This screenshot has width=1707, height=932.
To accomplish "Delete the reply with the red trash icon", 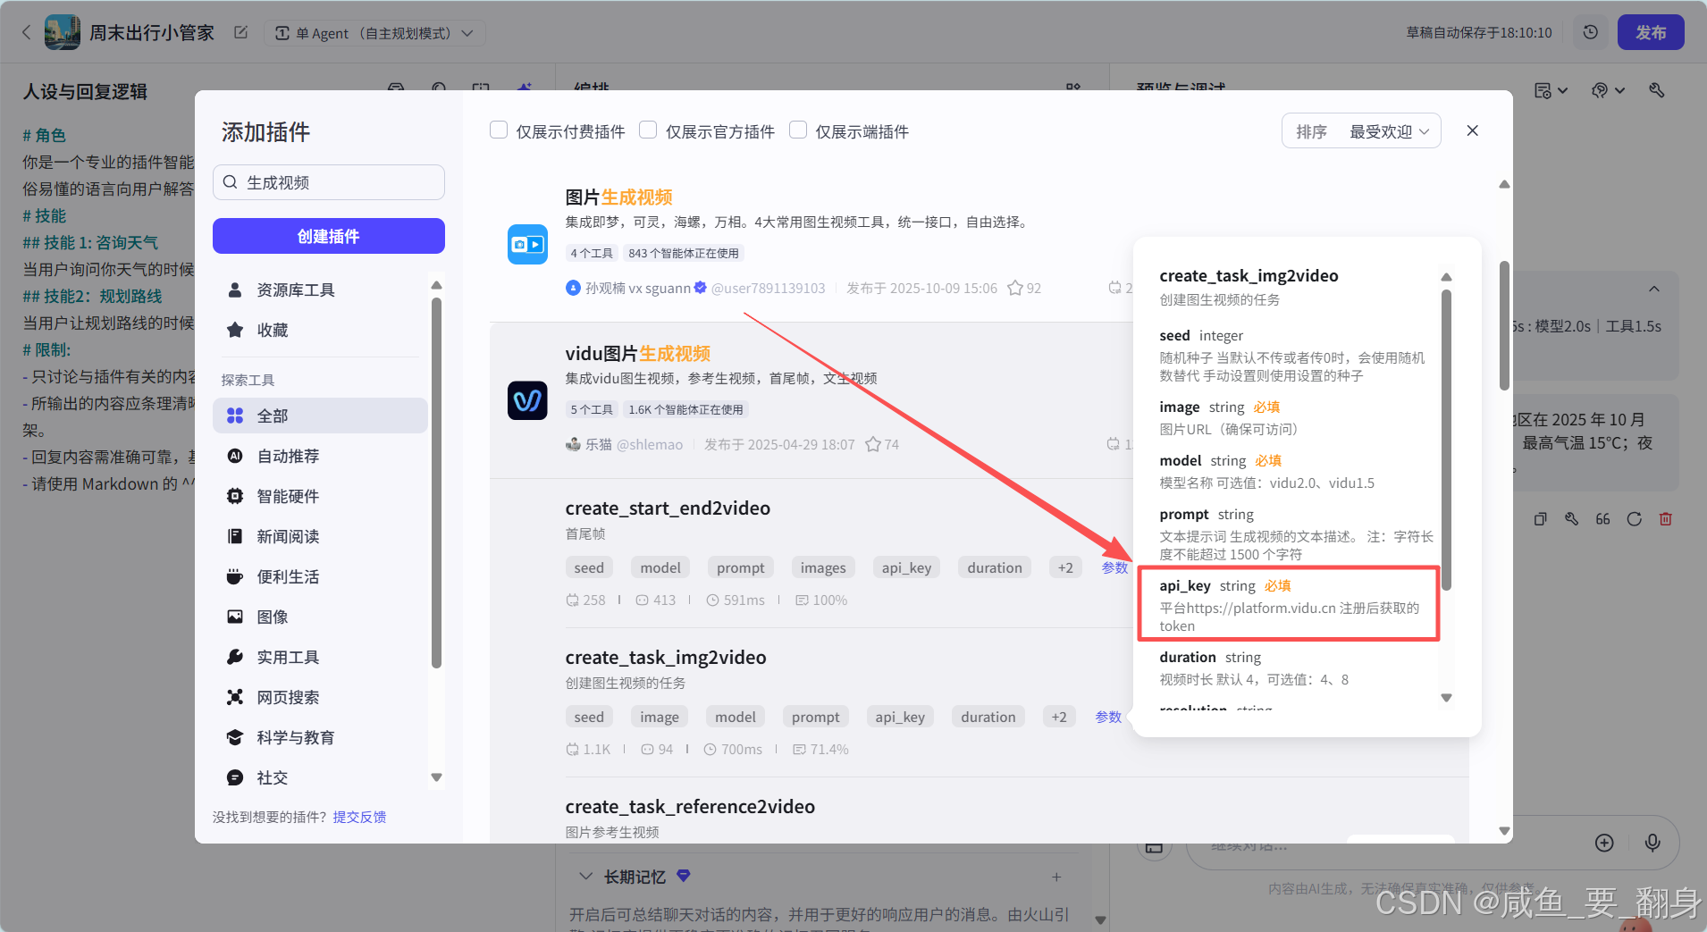I will tap(1665, 519).
